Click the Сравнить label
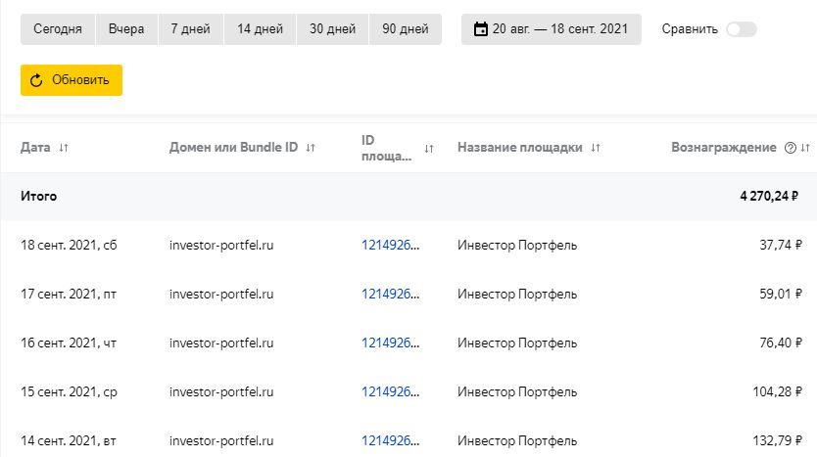817x457 pixels. point(690,29)
